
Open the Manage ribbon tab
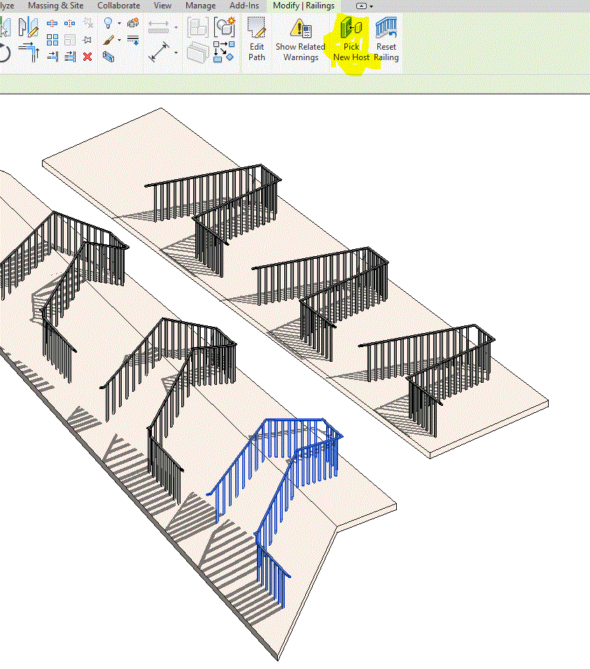click(x=200, y=6)
